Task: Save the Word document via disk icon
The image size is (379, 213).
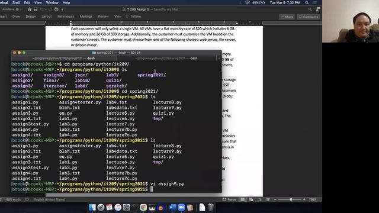Action: (x=36, y=9)
